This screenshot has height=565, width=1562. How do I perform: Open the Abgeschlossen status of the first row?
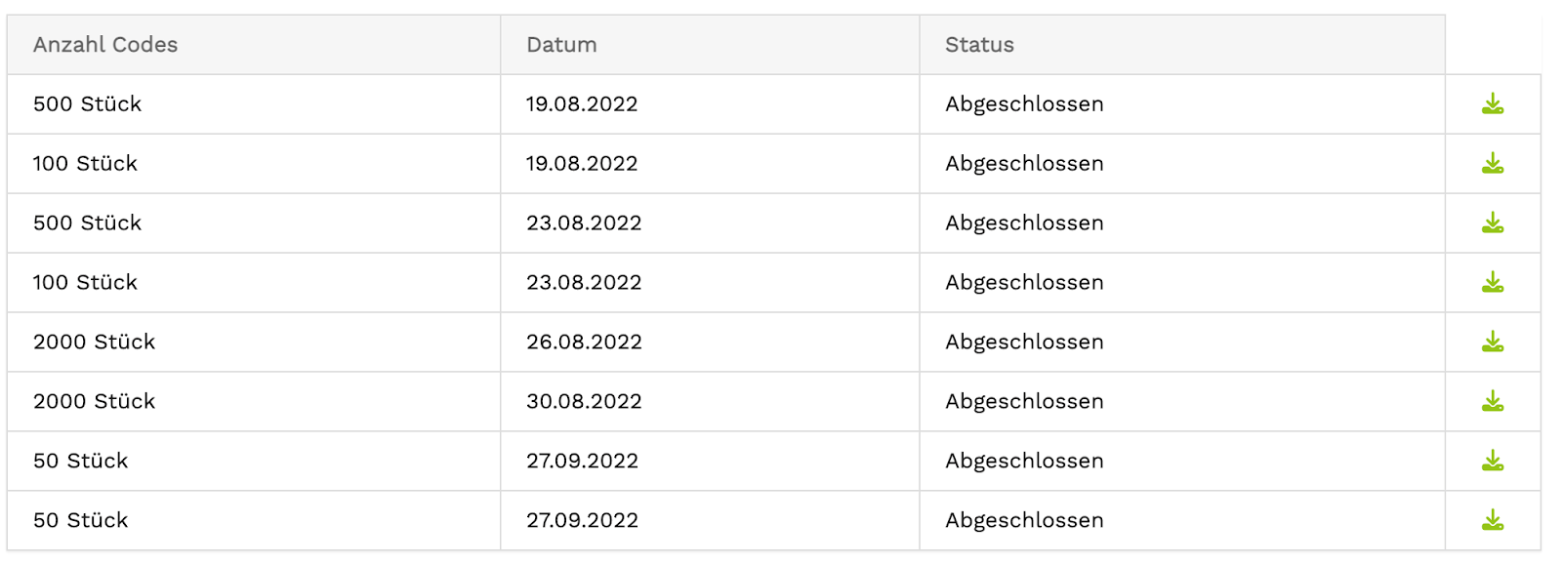(1023, 103)
